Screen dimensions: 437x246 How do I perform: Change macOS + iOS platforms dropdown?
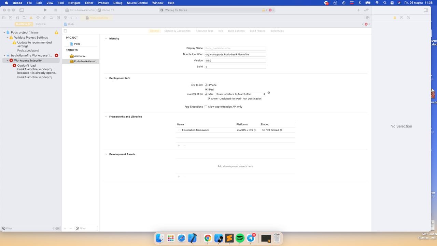246,130
